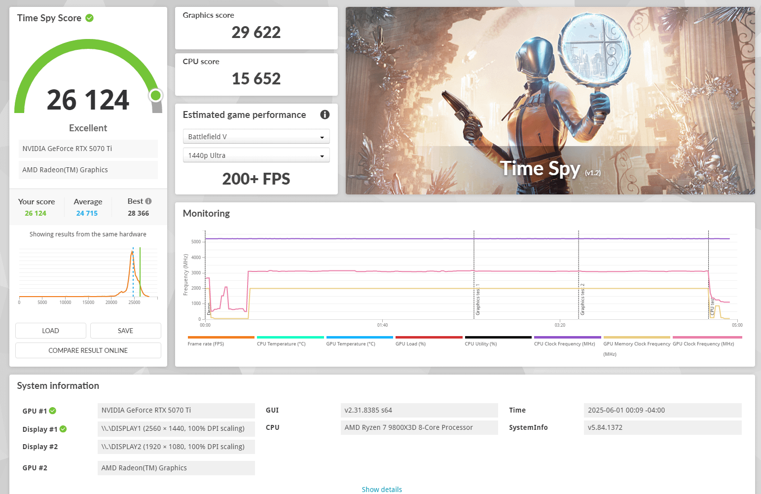The image size is (761, 494).
Task: Click the DISPLAY2 1920 × 1080 field
Action: 176,447
